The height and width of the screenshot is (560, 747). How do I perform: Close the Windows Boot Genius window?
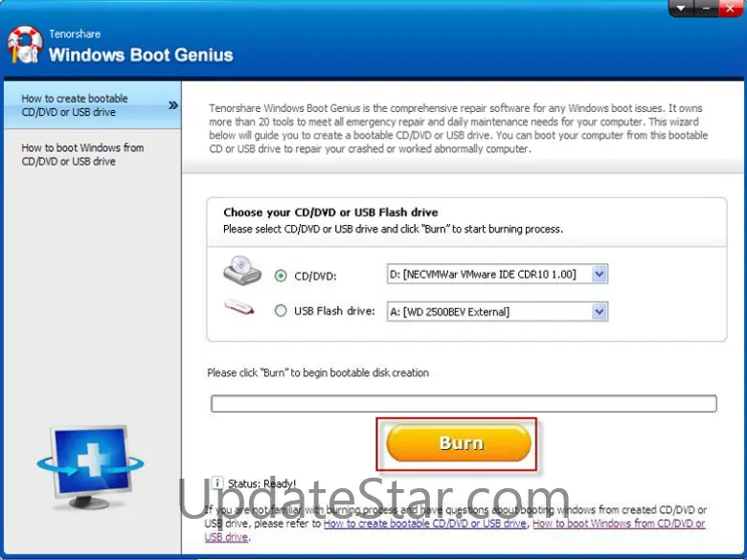coord(731,8)
